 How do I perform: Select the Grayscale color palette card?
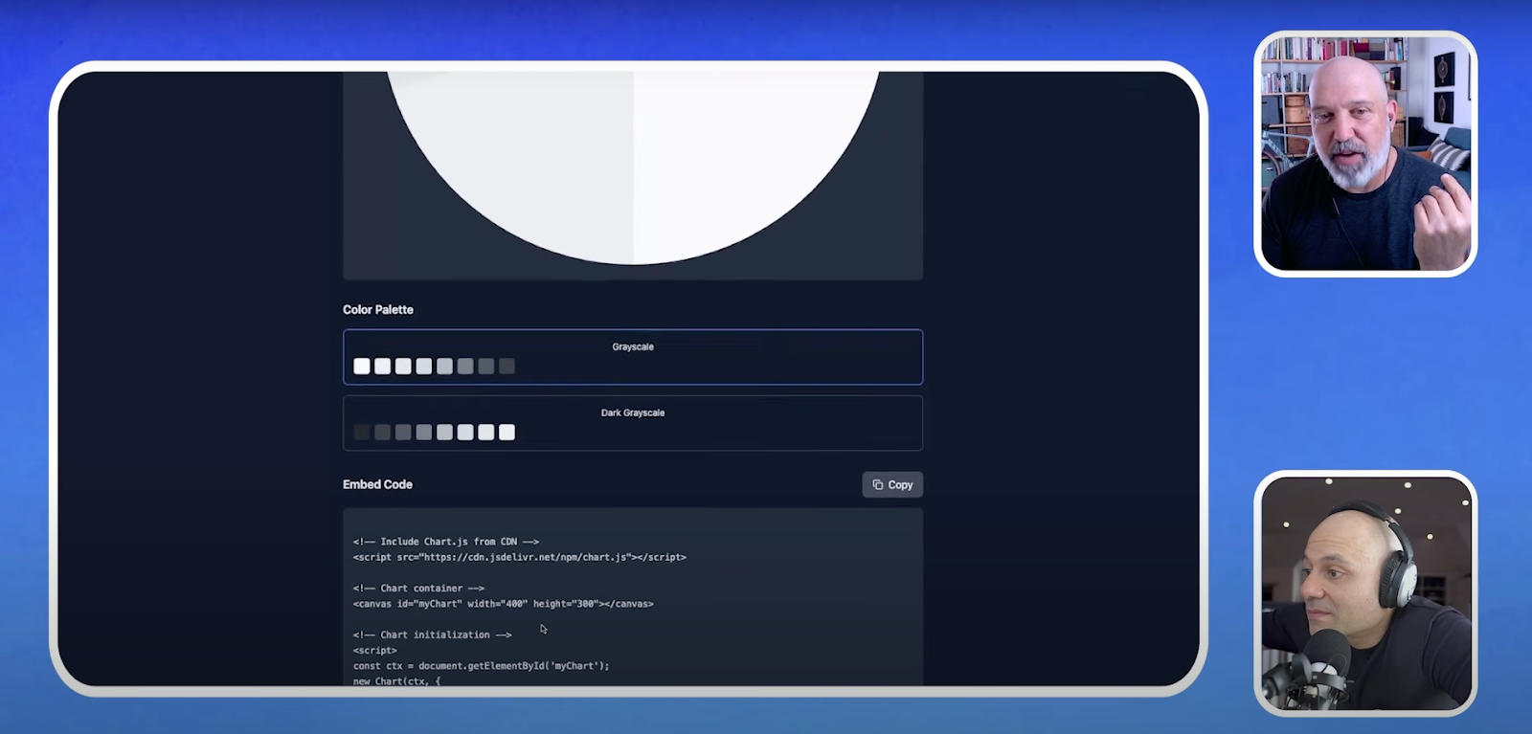(x=633, y=357)
